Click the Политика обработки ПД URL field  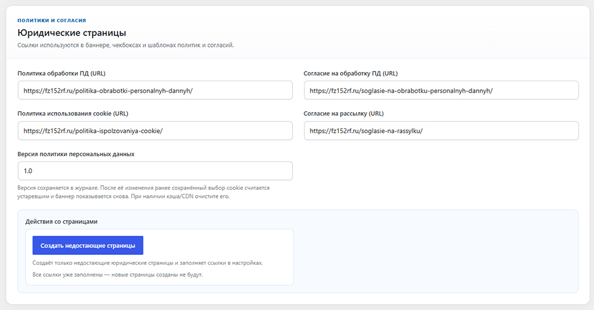click(155, 91)
